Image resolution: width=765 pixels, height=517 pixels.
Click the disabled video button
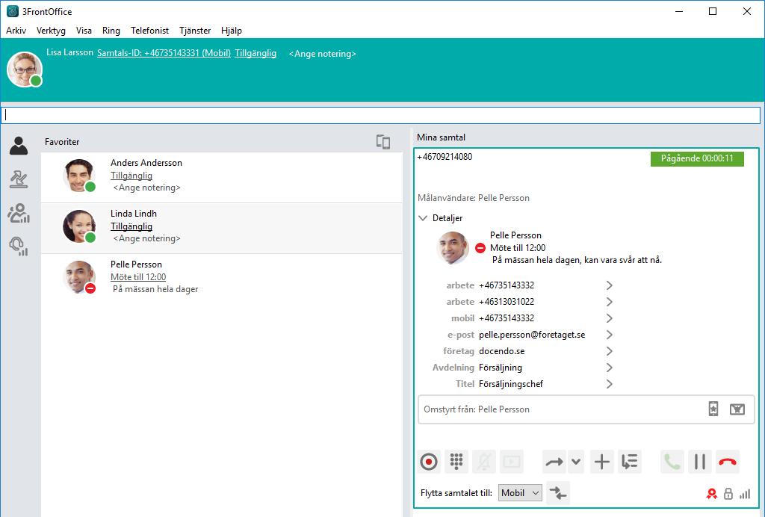(512, 462)
